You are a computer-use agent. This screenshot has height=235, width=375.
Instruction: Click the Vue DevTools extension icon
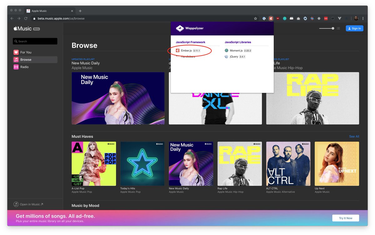coord(340,18)
